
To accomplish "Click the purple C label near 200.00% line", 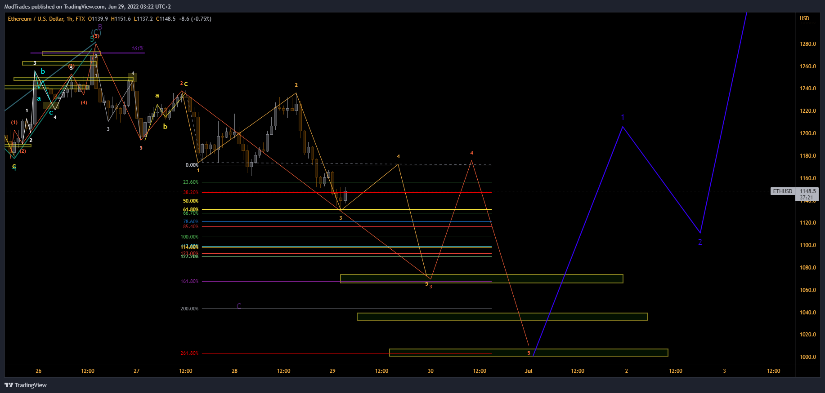I will pos(239,306).
